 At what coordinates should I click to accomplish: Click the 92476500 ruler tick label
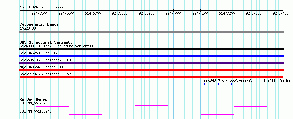point(40,13)
